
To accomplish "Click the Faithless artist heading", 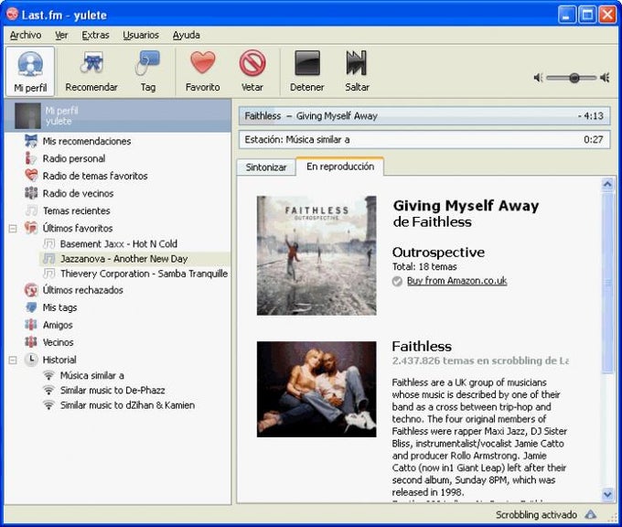I will 422,347.
